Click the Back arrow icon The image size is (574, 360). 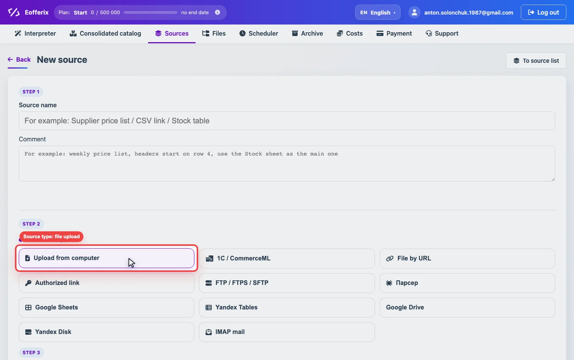(10, 59)
